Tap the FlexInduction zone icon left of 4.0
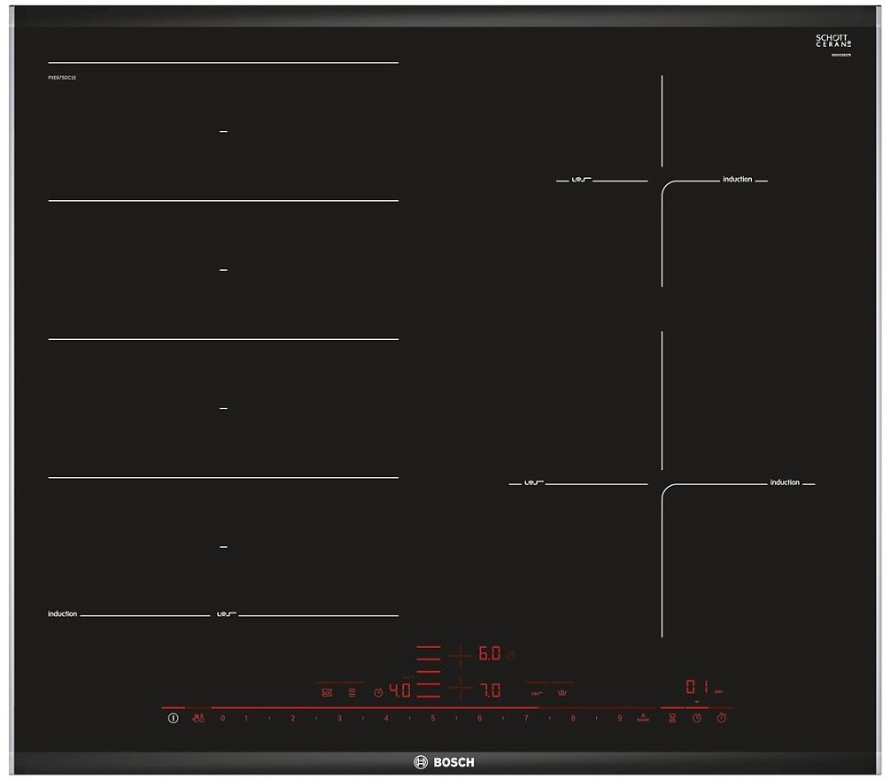 (352, 692)
